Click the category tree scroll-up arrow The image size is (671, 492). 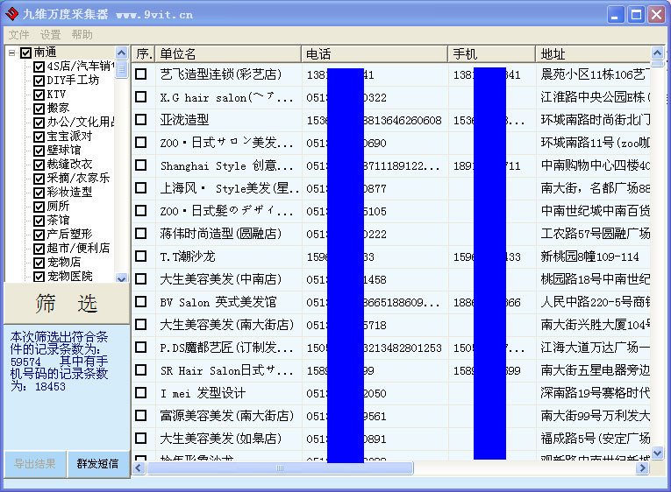pos(122,53)
